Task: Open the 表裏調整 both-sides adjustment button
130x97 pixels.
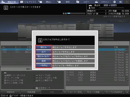Action: [x=31, y=92]
